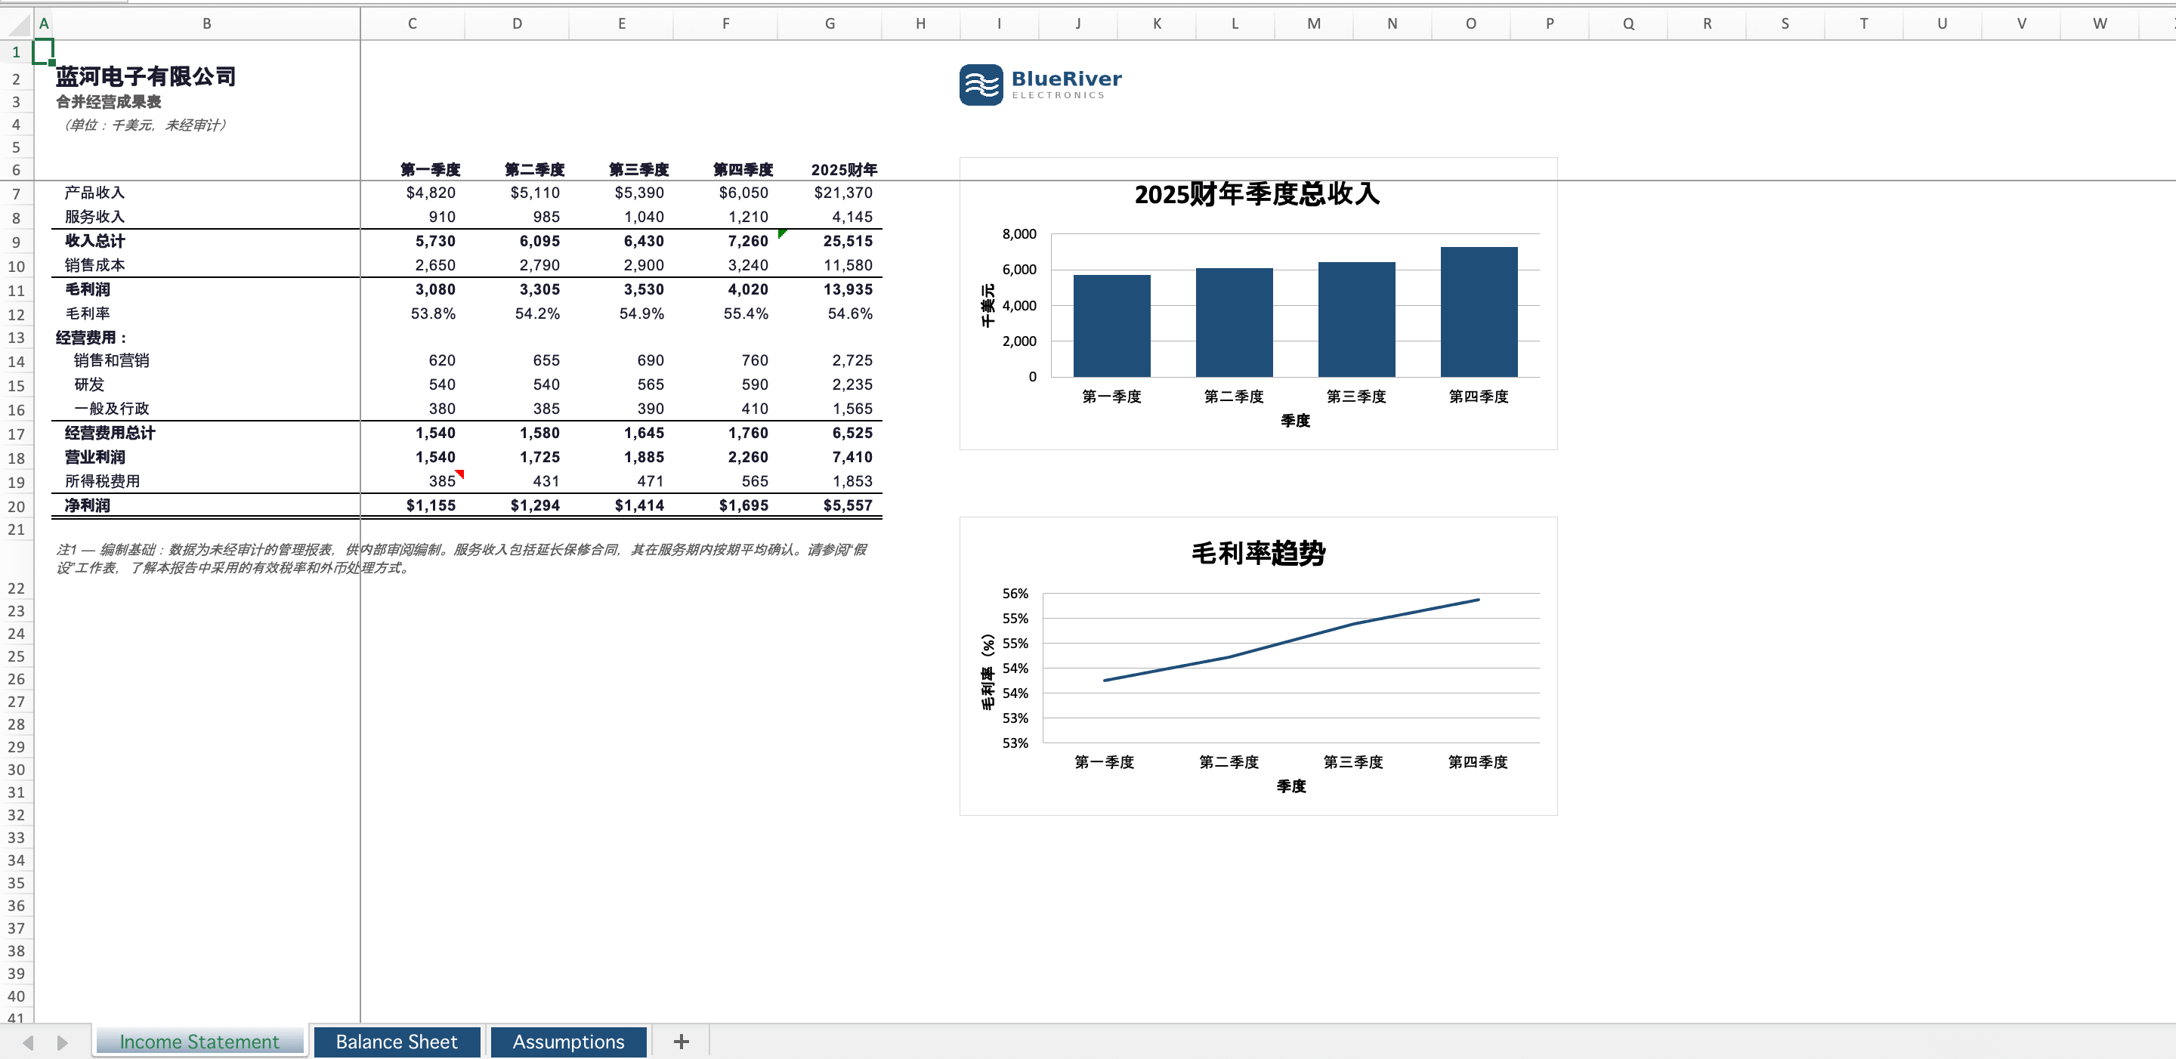Select row 20 header
The width and height of the screenshot is (2176, 1059).
[16, 507]
